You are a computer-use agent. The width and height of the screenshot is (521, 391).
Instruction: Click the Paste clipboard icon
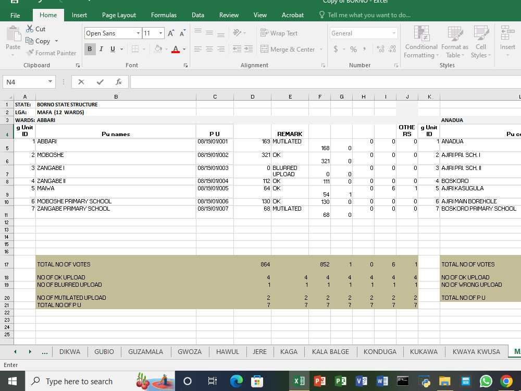(14, 34)
